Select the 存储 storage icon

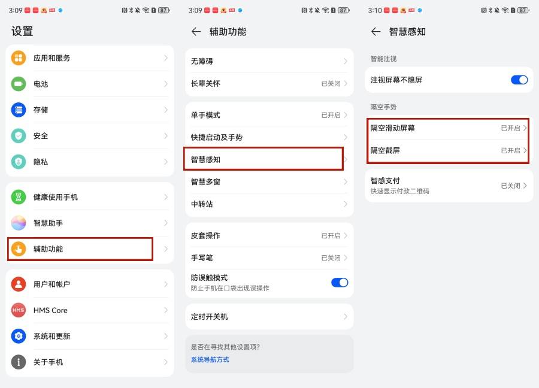(x=18, y=110)
